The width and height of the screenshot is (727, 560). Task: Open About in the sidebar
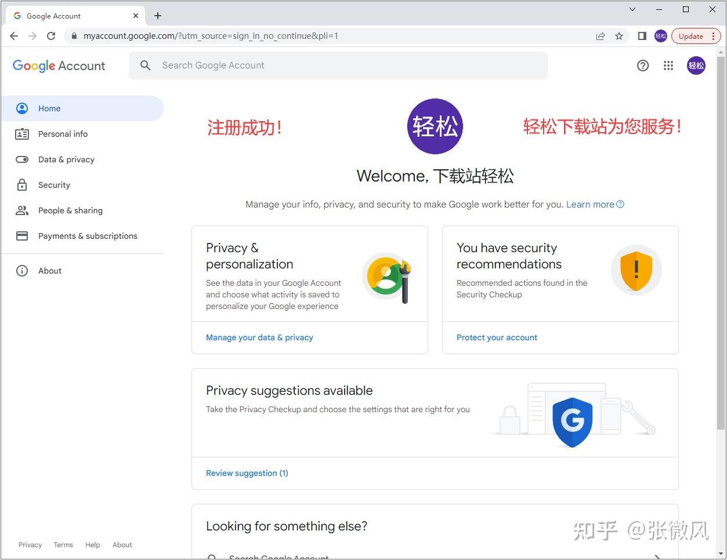pyautogui.click(x=82, y=271)
